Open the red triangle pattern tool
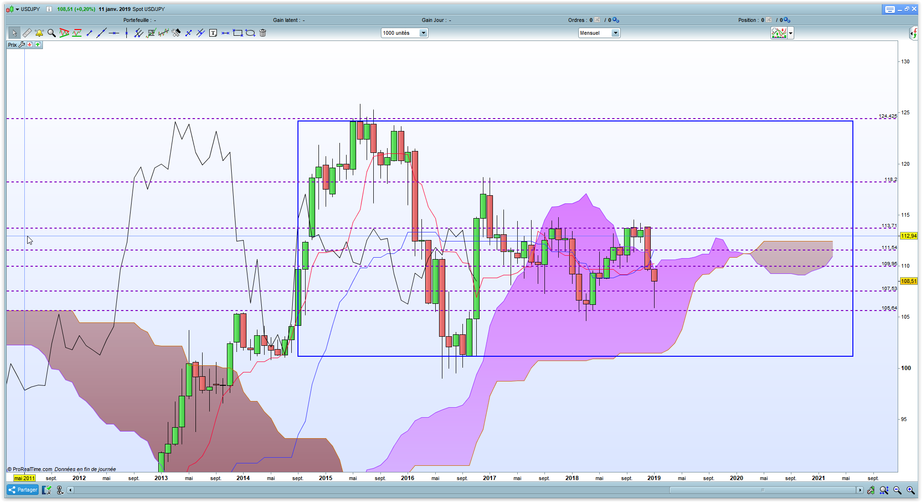 coord(64,33)
